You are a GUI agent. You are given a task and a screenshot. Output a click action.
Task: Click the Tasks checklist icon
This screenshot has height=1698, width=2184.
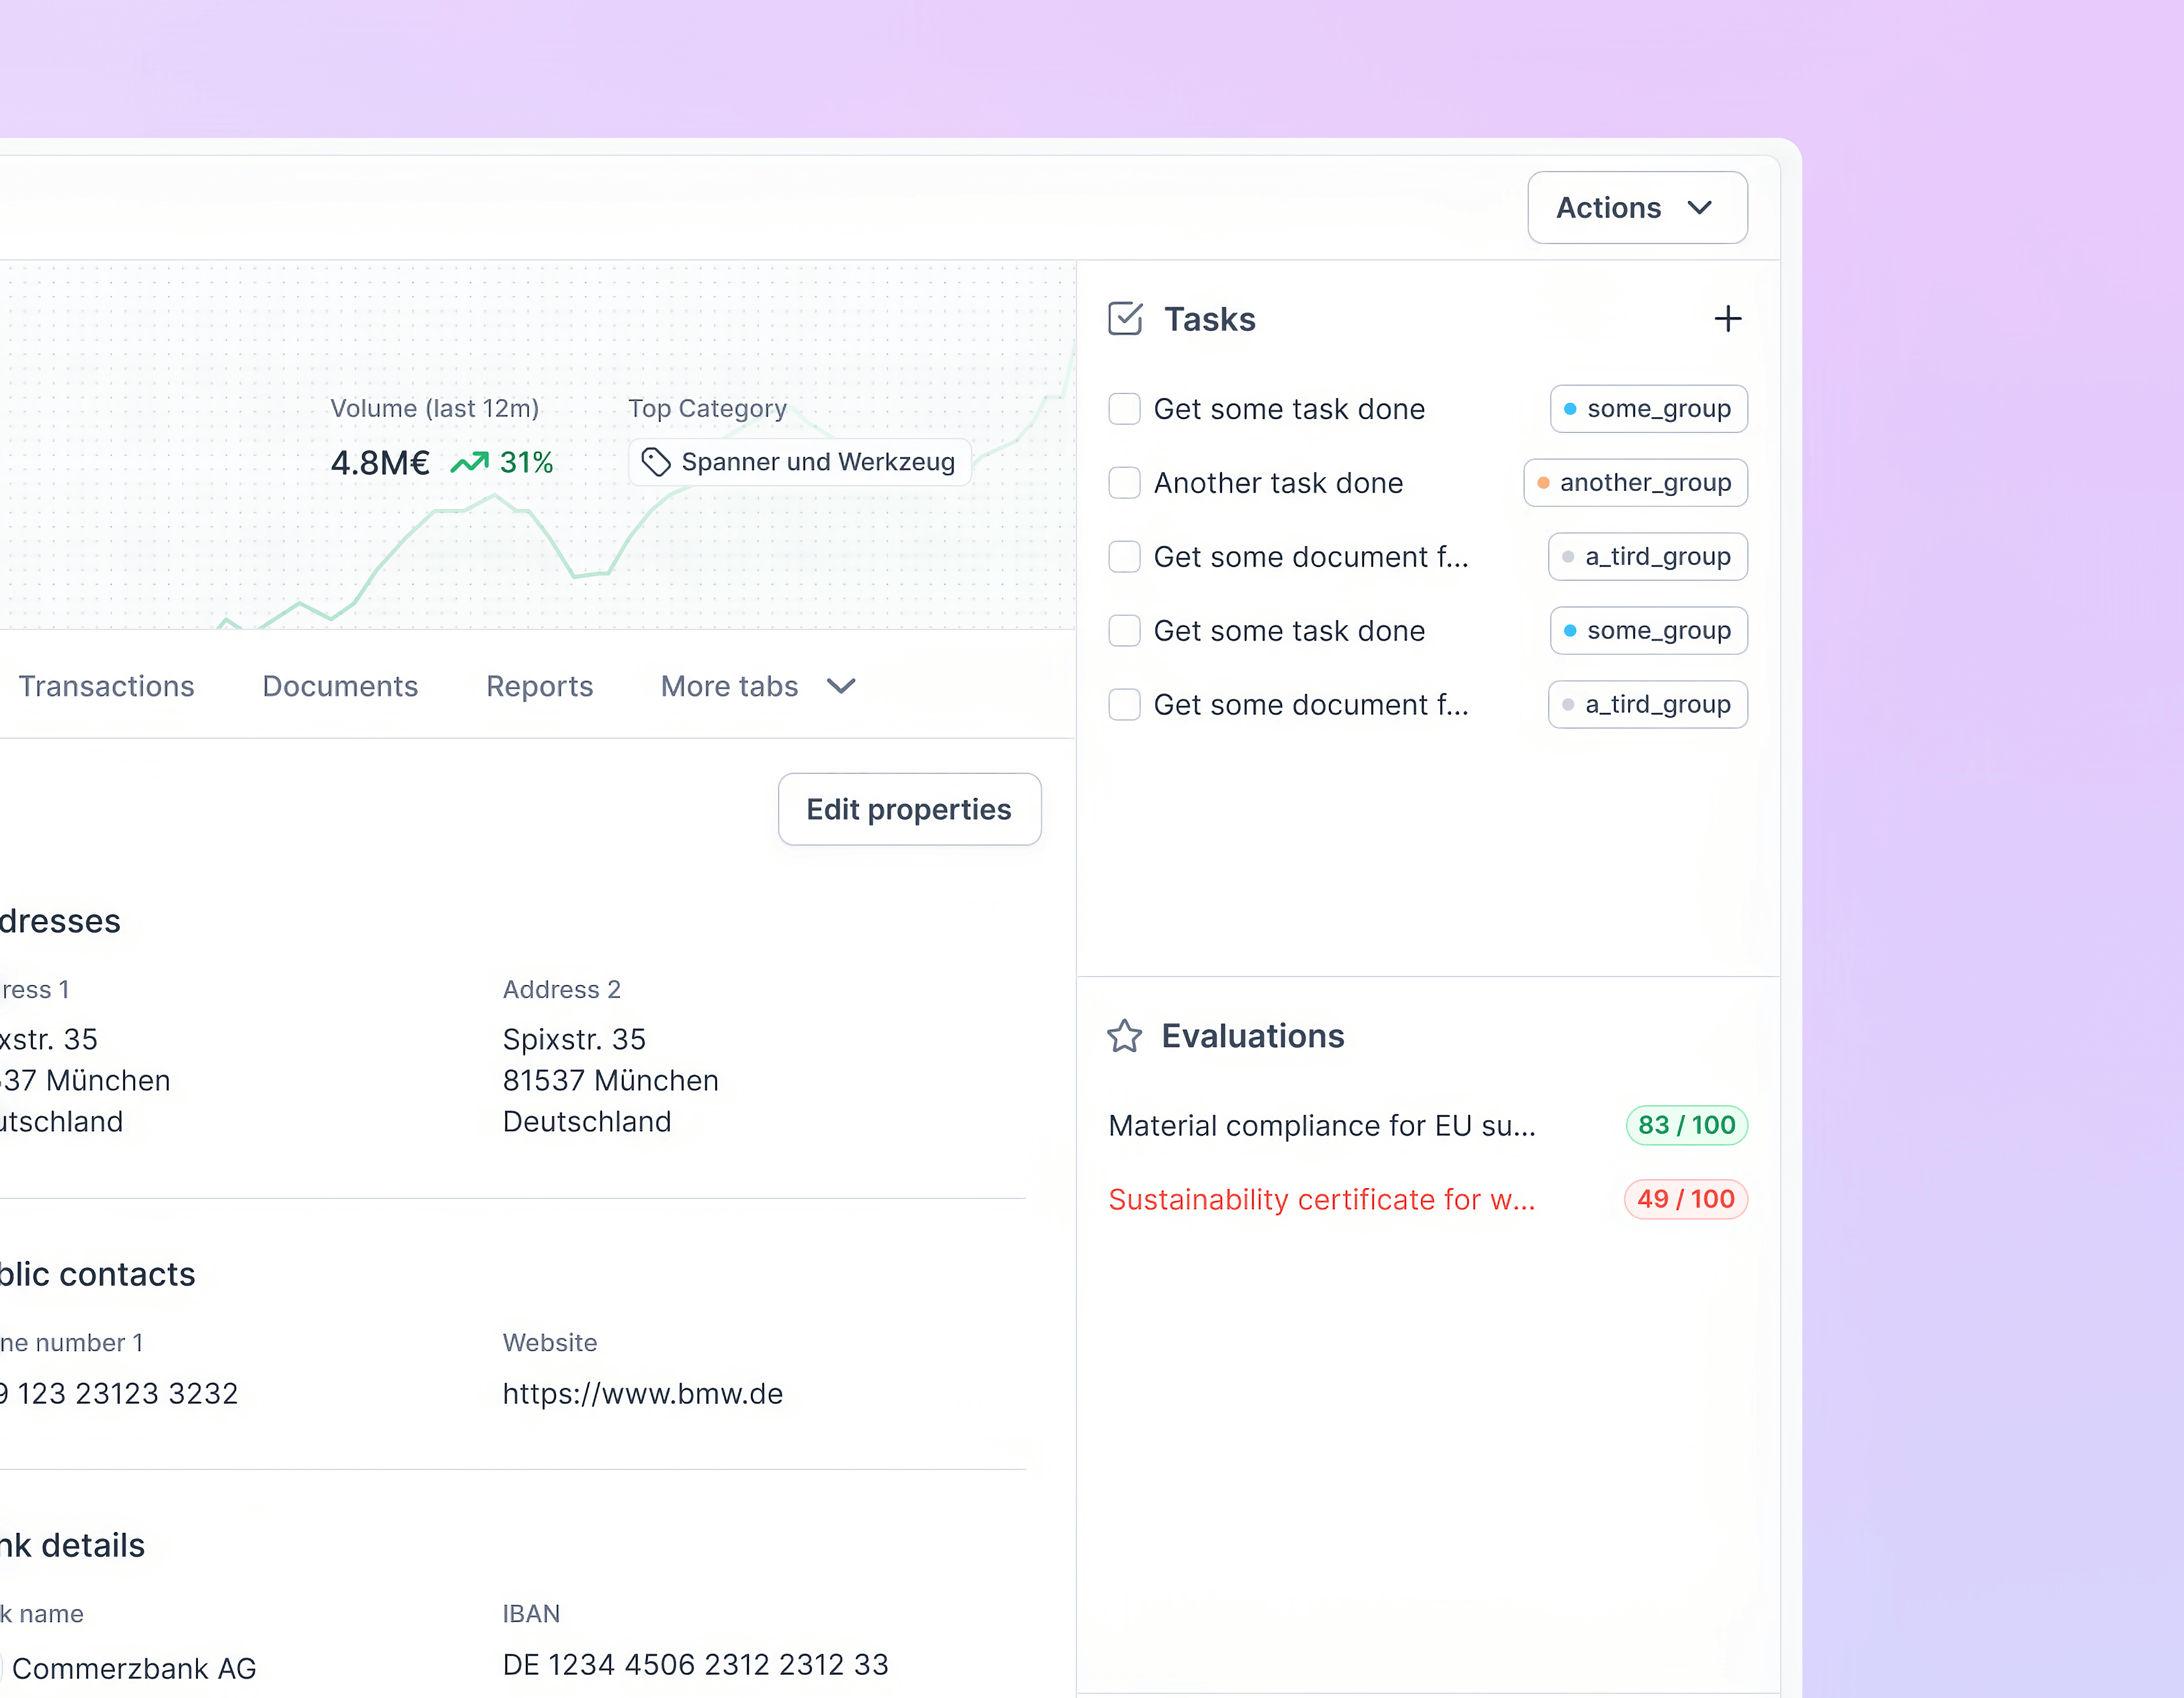tap(1125, 319)
